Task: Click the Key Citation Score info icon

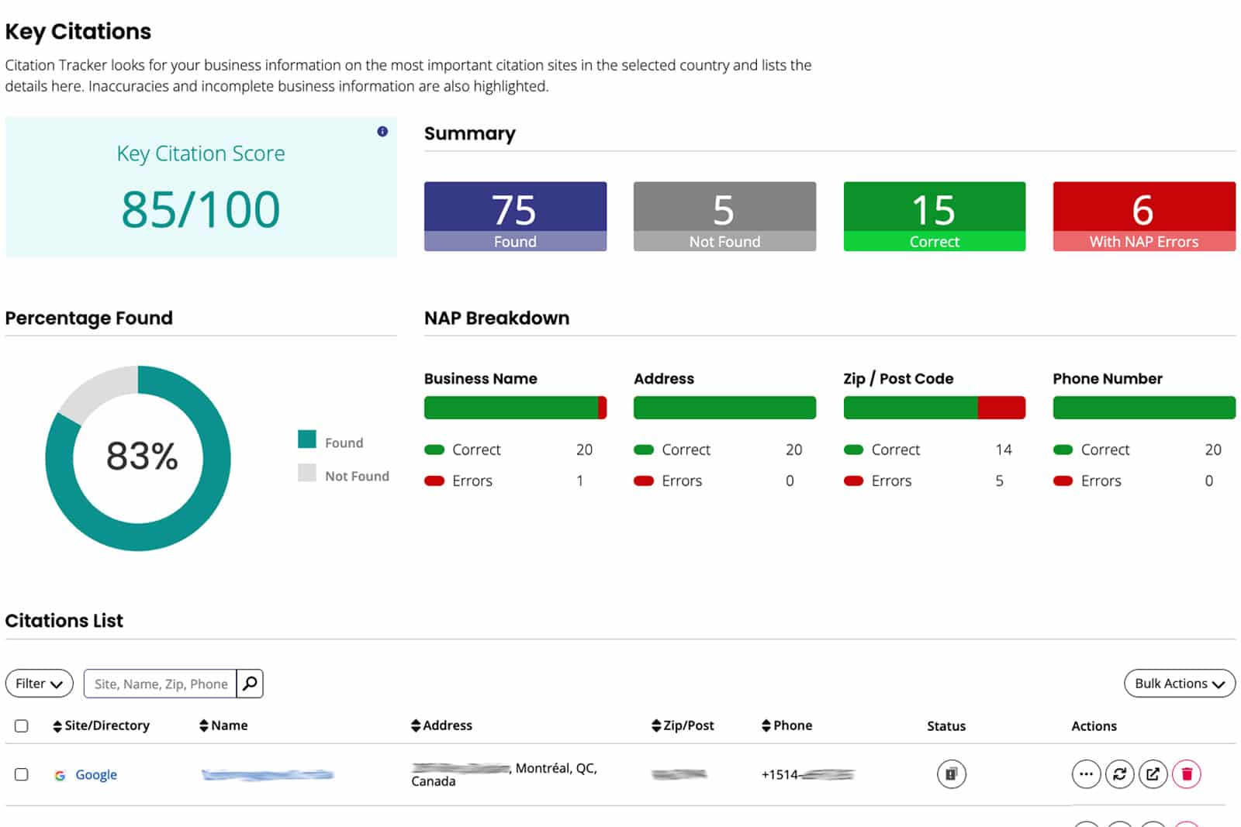Action: (382, 132)
